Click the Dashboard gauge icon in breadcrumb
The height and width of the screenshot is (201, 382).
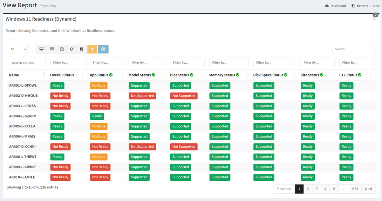click(x=327, y=6)
